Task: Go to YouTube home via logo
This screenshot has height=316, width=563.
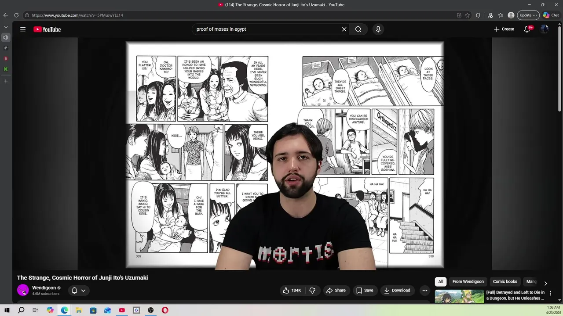Action: pos(47,29)
